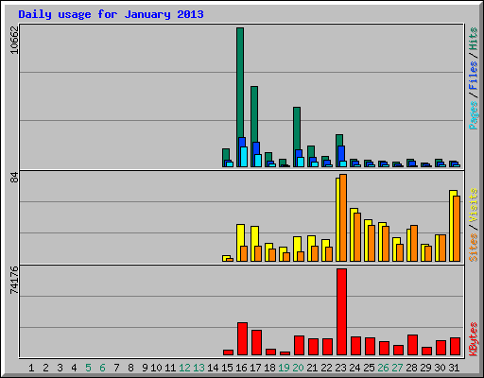Click the red KBytes bar for day 16
The height and width of the screenshot is (378, 484).
click(242, 338)
